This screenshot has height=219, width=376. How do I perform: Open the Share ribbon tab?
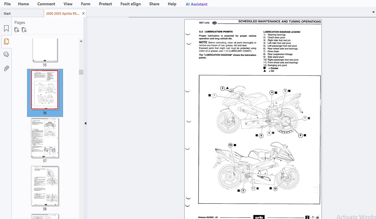[154, 4]
